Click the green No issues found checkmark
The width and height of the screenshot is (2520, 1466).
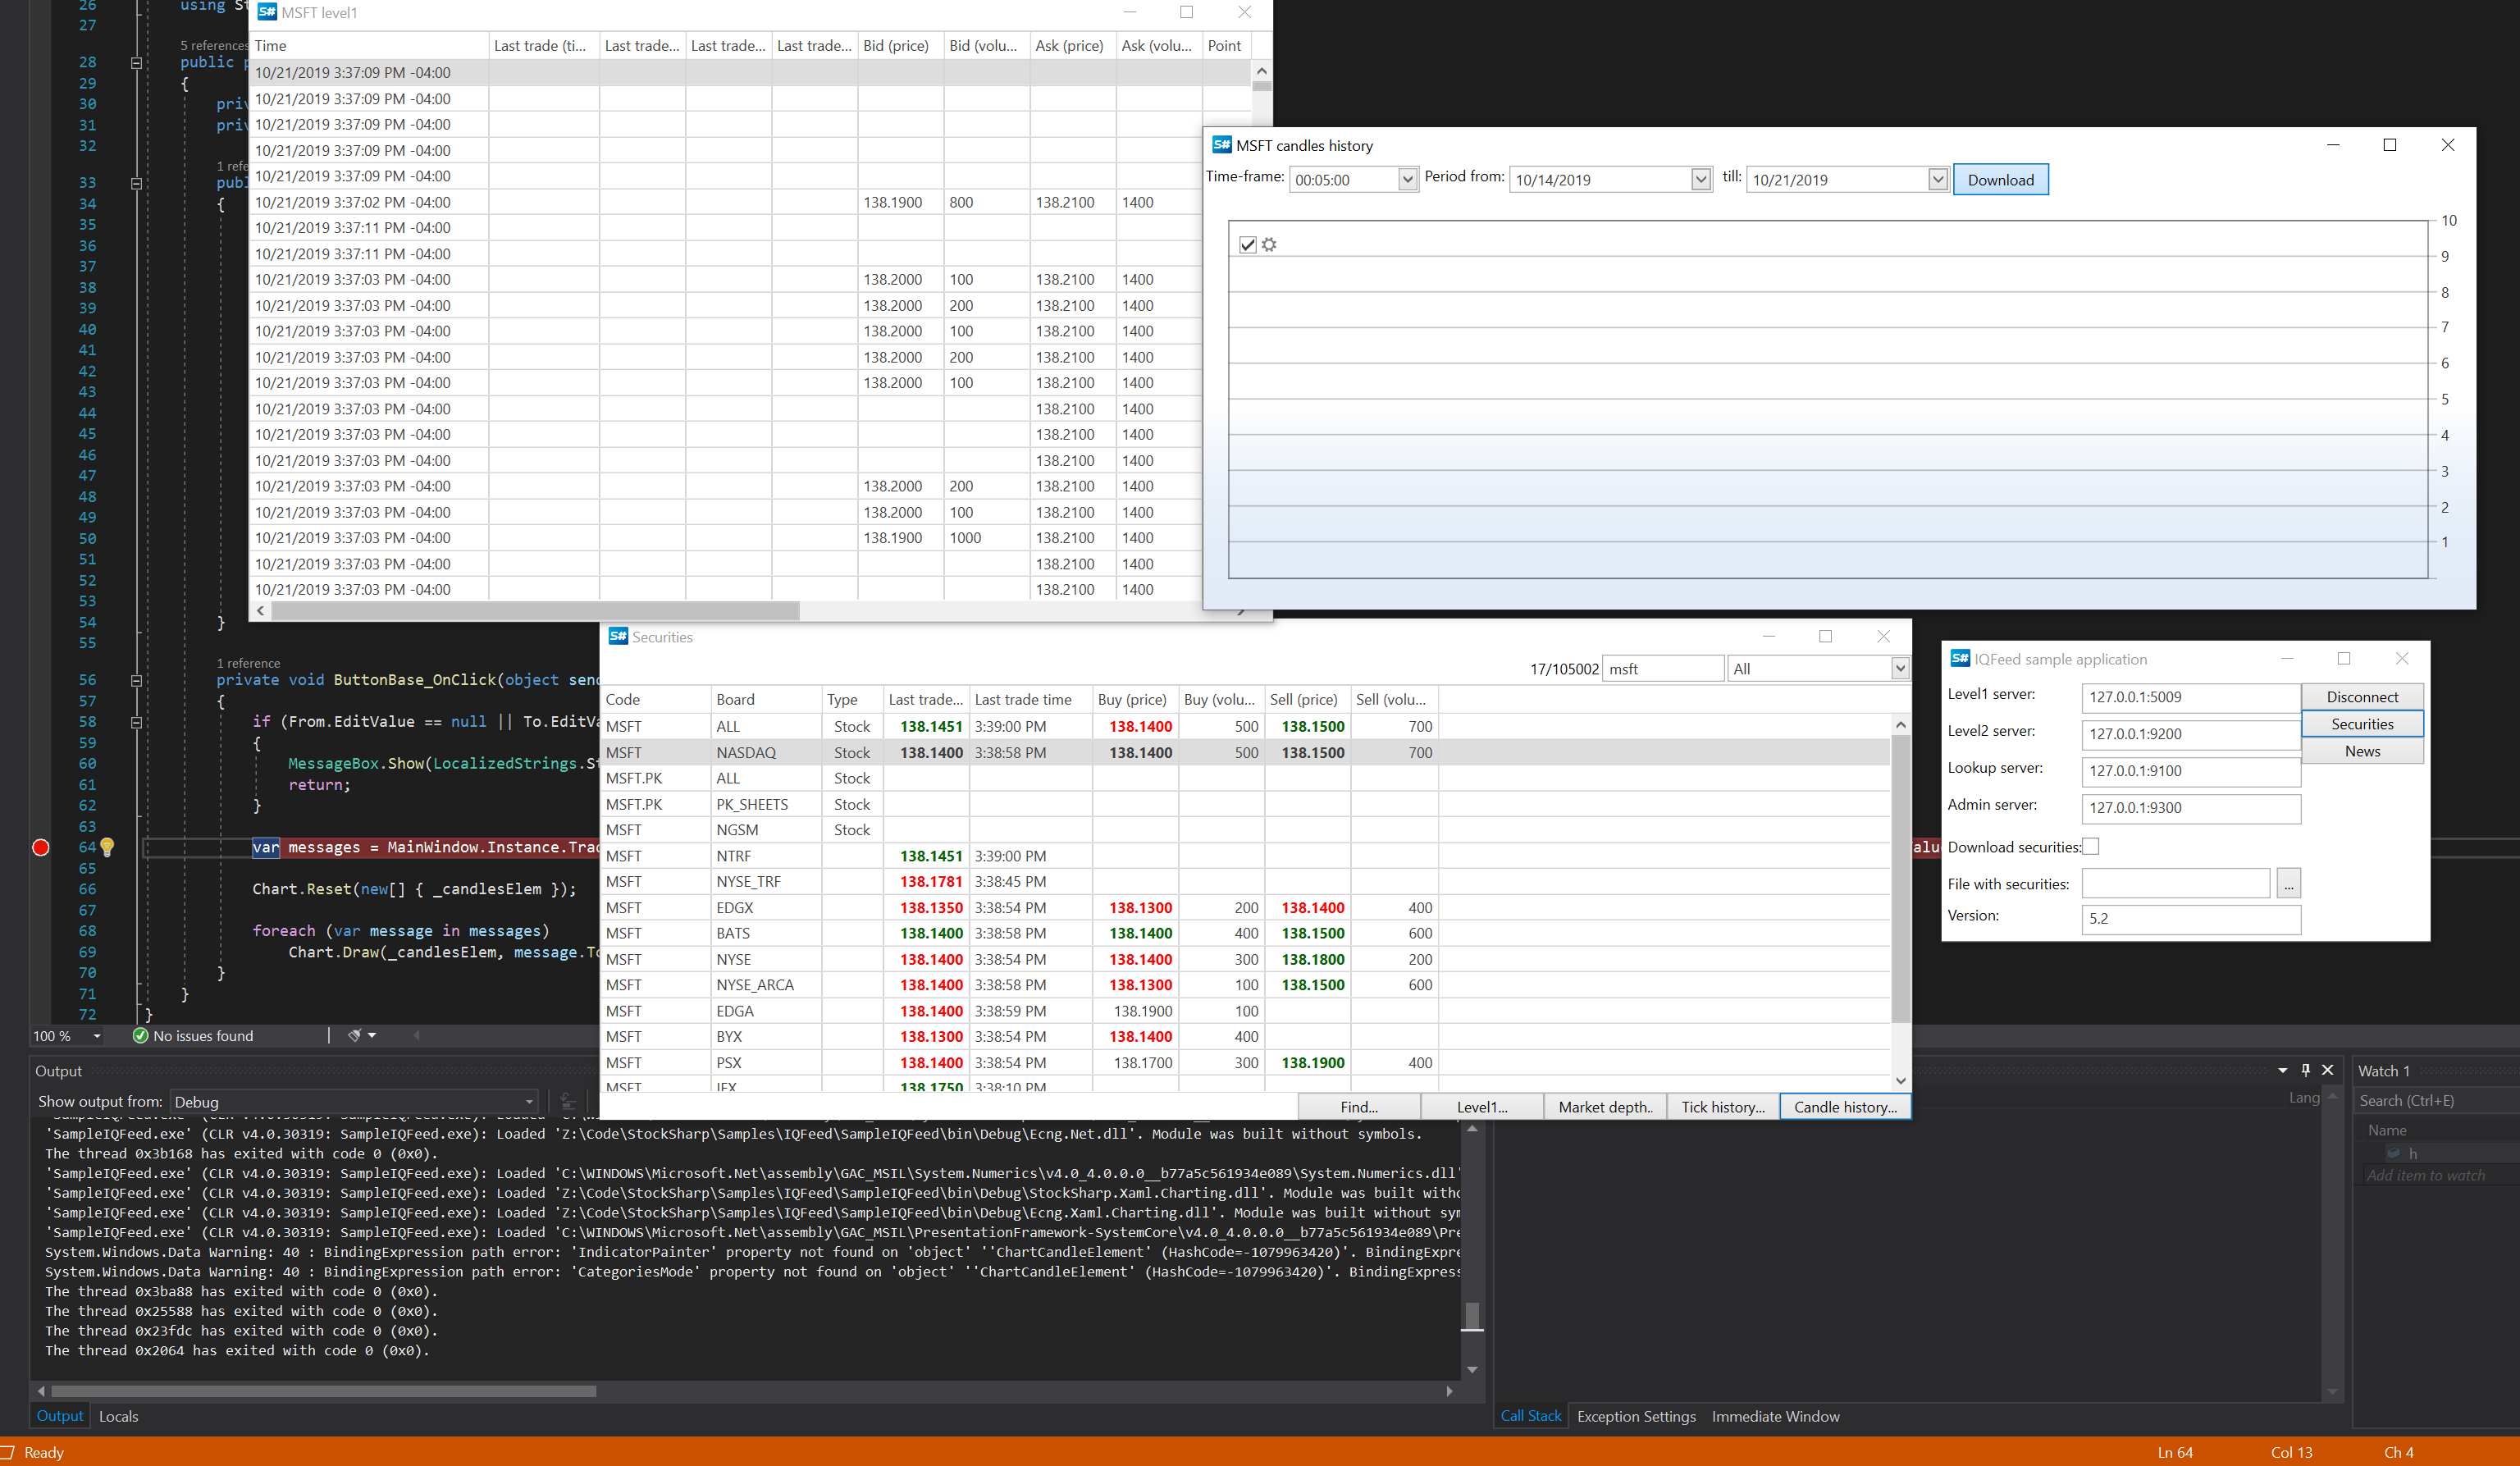(x=140, y=1035)
